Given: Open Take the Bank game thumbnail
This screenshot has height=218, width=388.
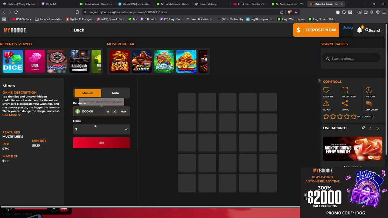Looking at the screenshot, I should 142,61.
